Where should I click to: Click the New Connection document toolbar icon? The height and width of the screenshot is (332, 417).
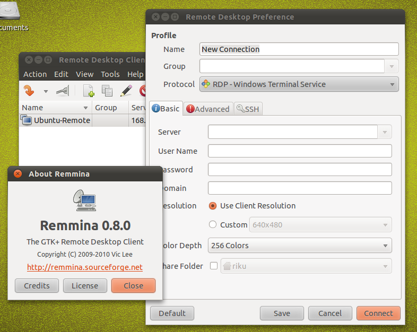pos(89,91)
